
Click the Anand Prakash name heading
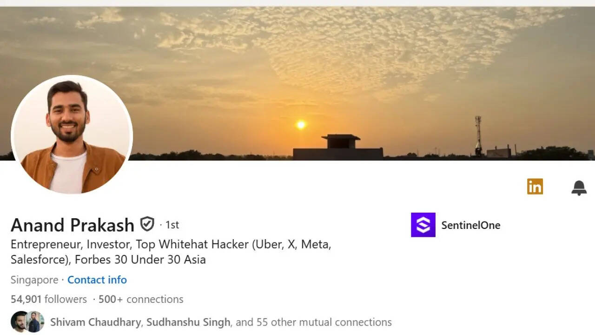73,225
